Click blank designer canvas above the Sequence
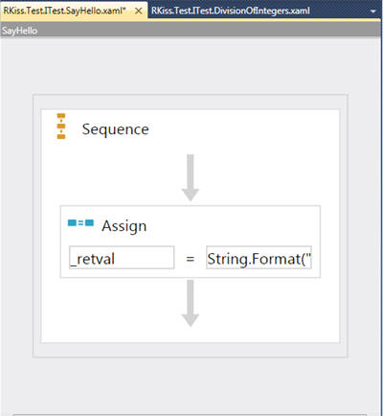 tap(191, 67)
